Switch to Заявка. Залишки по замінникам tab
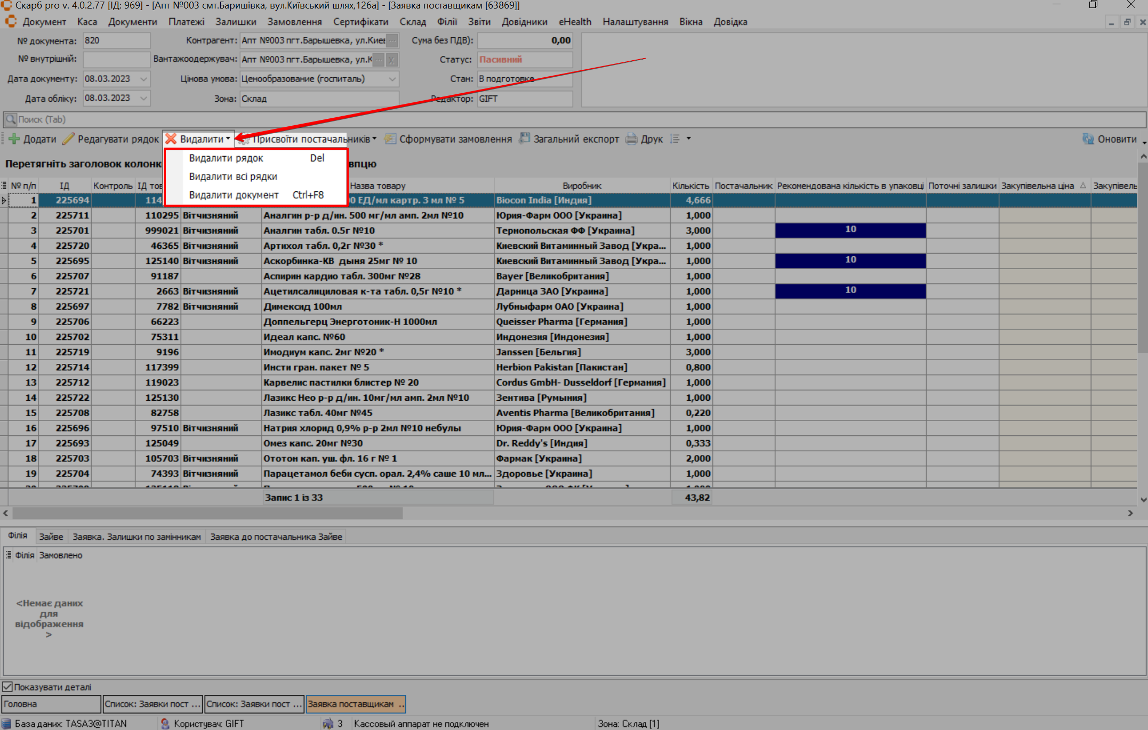The width and height of the screenshot is (1148, 730). click(137, 537)
